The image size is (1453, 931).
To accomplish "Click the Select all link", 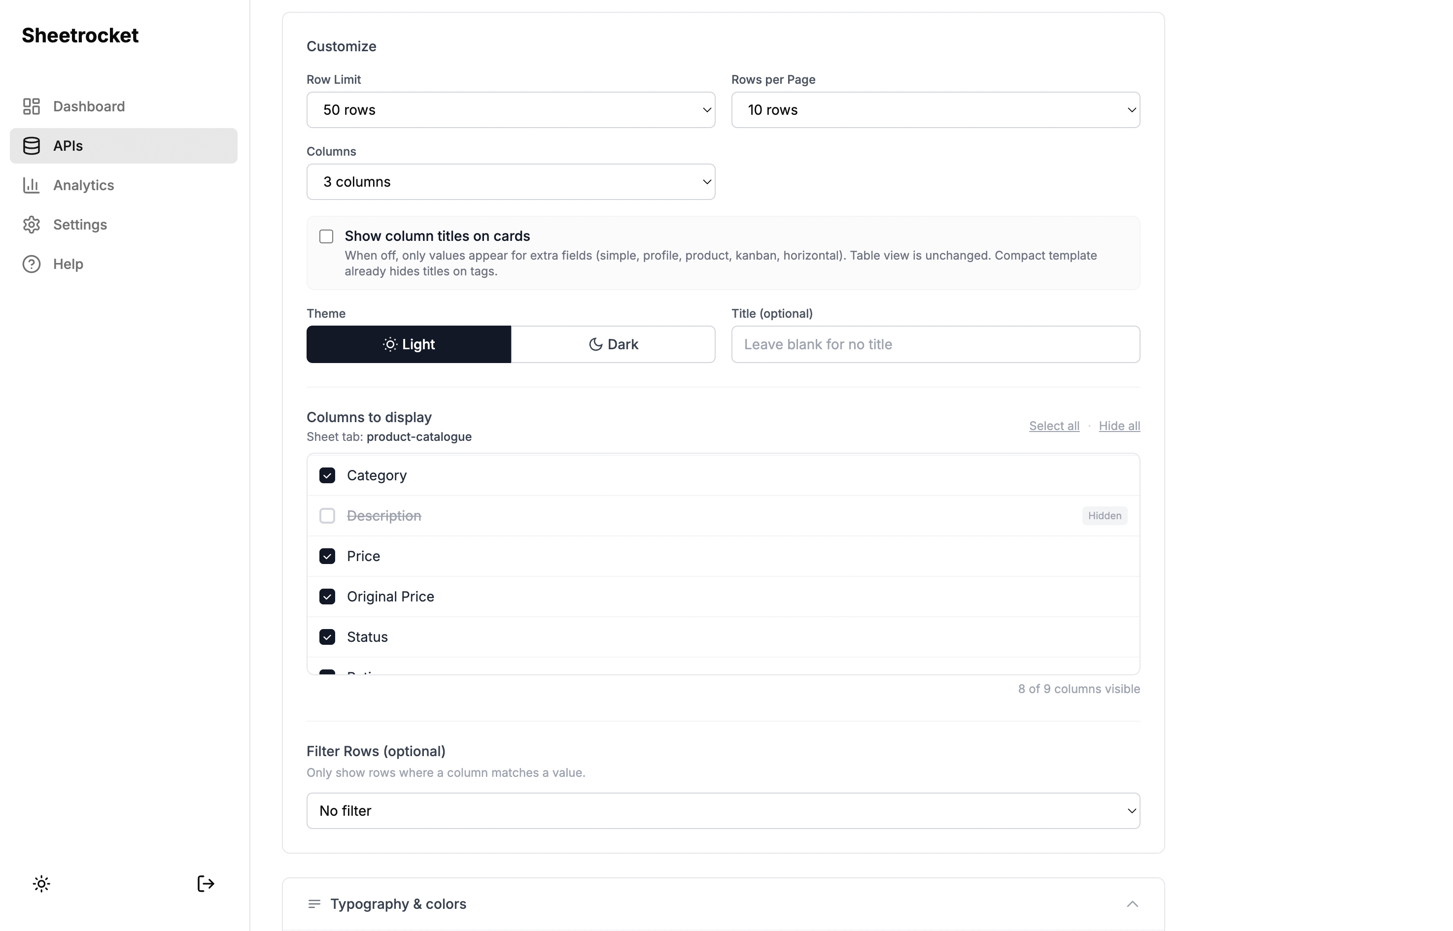I will coord(1054,426).
